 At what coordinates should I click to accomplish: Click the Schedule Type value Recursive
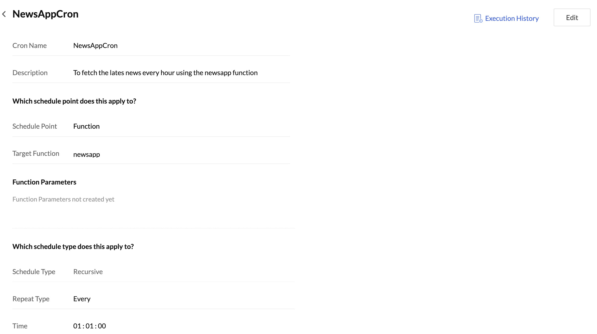[x=88, y=272]
